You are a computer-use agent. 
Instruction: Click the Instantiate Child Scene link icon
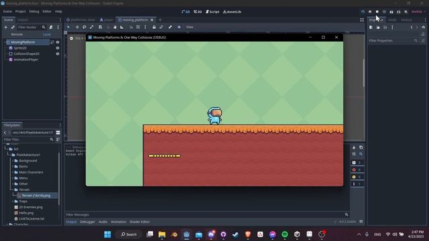click(x=13, y=27)
